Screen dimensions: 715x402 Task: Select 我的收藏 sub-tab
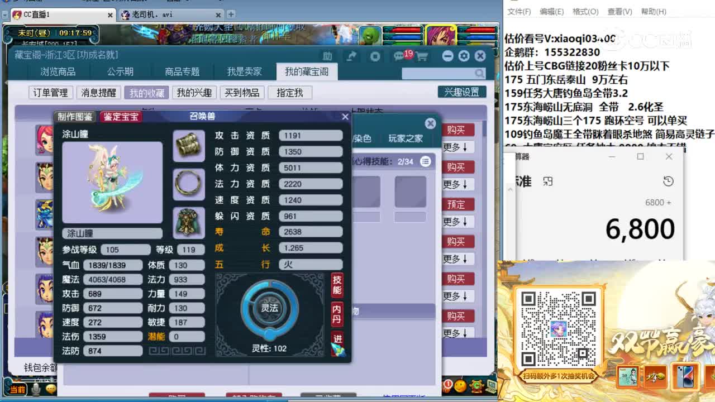tap(146, 93)
